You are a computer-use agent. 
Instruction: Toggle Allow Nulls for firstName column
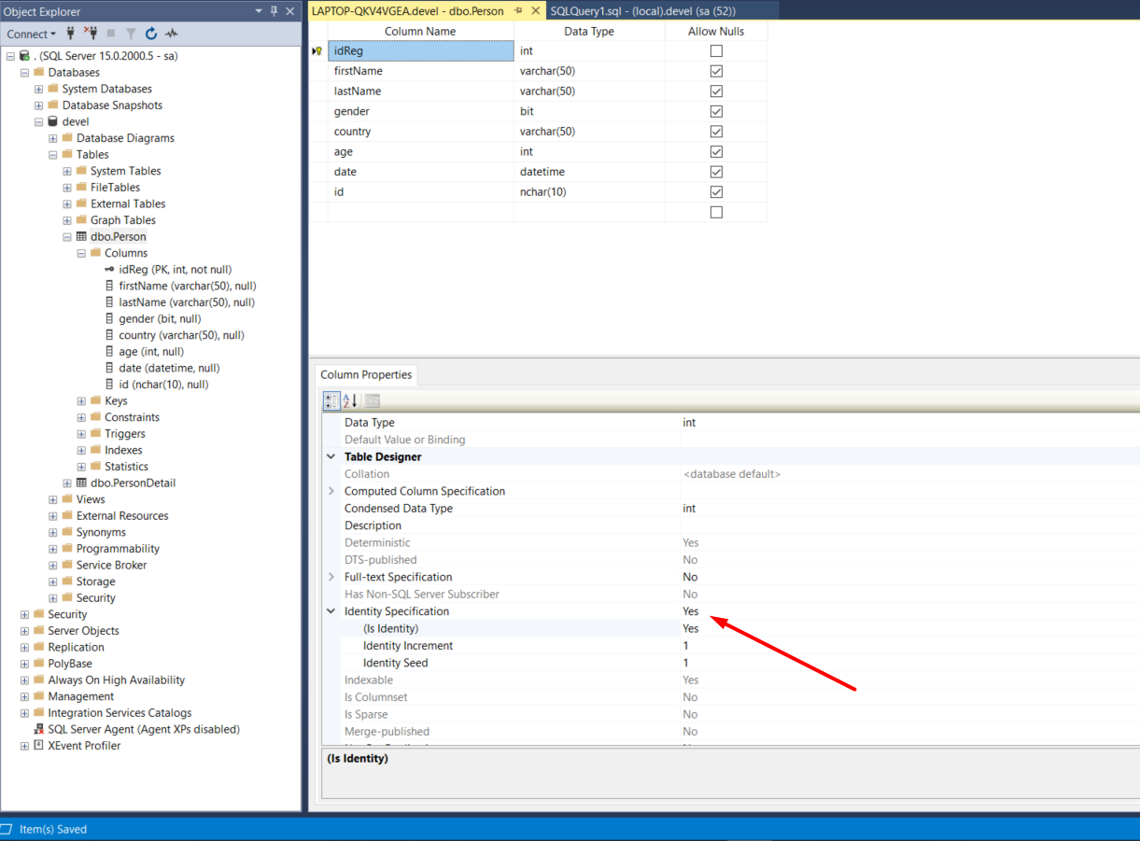[x=716, y=71]
